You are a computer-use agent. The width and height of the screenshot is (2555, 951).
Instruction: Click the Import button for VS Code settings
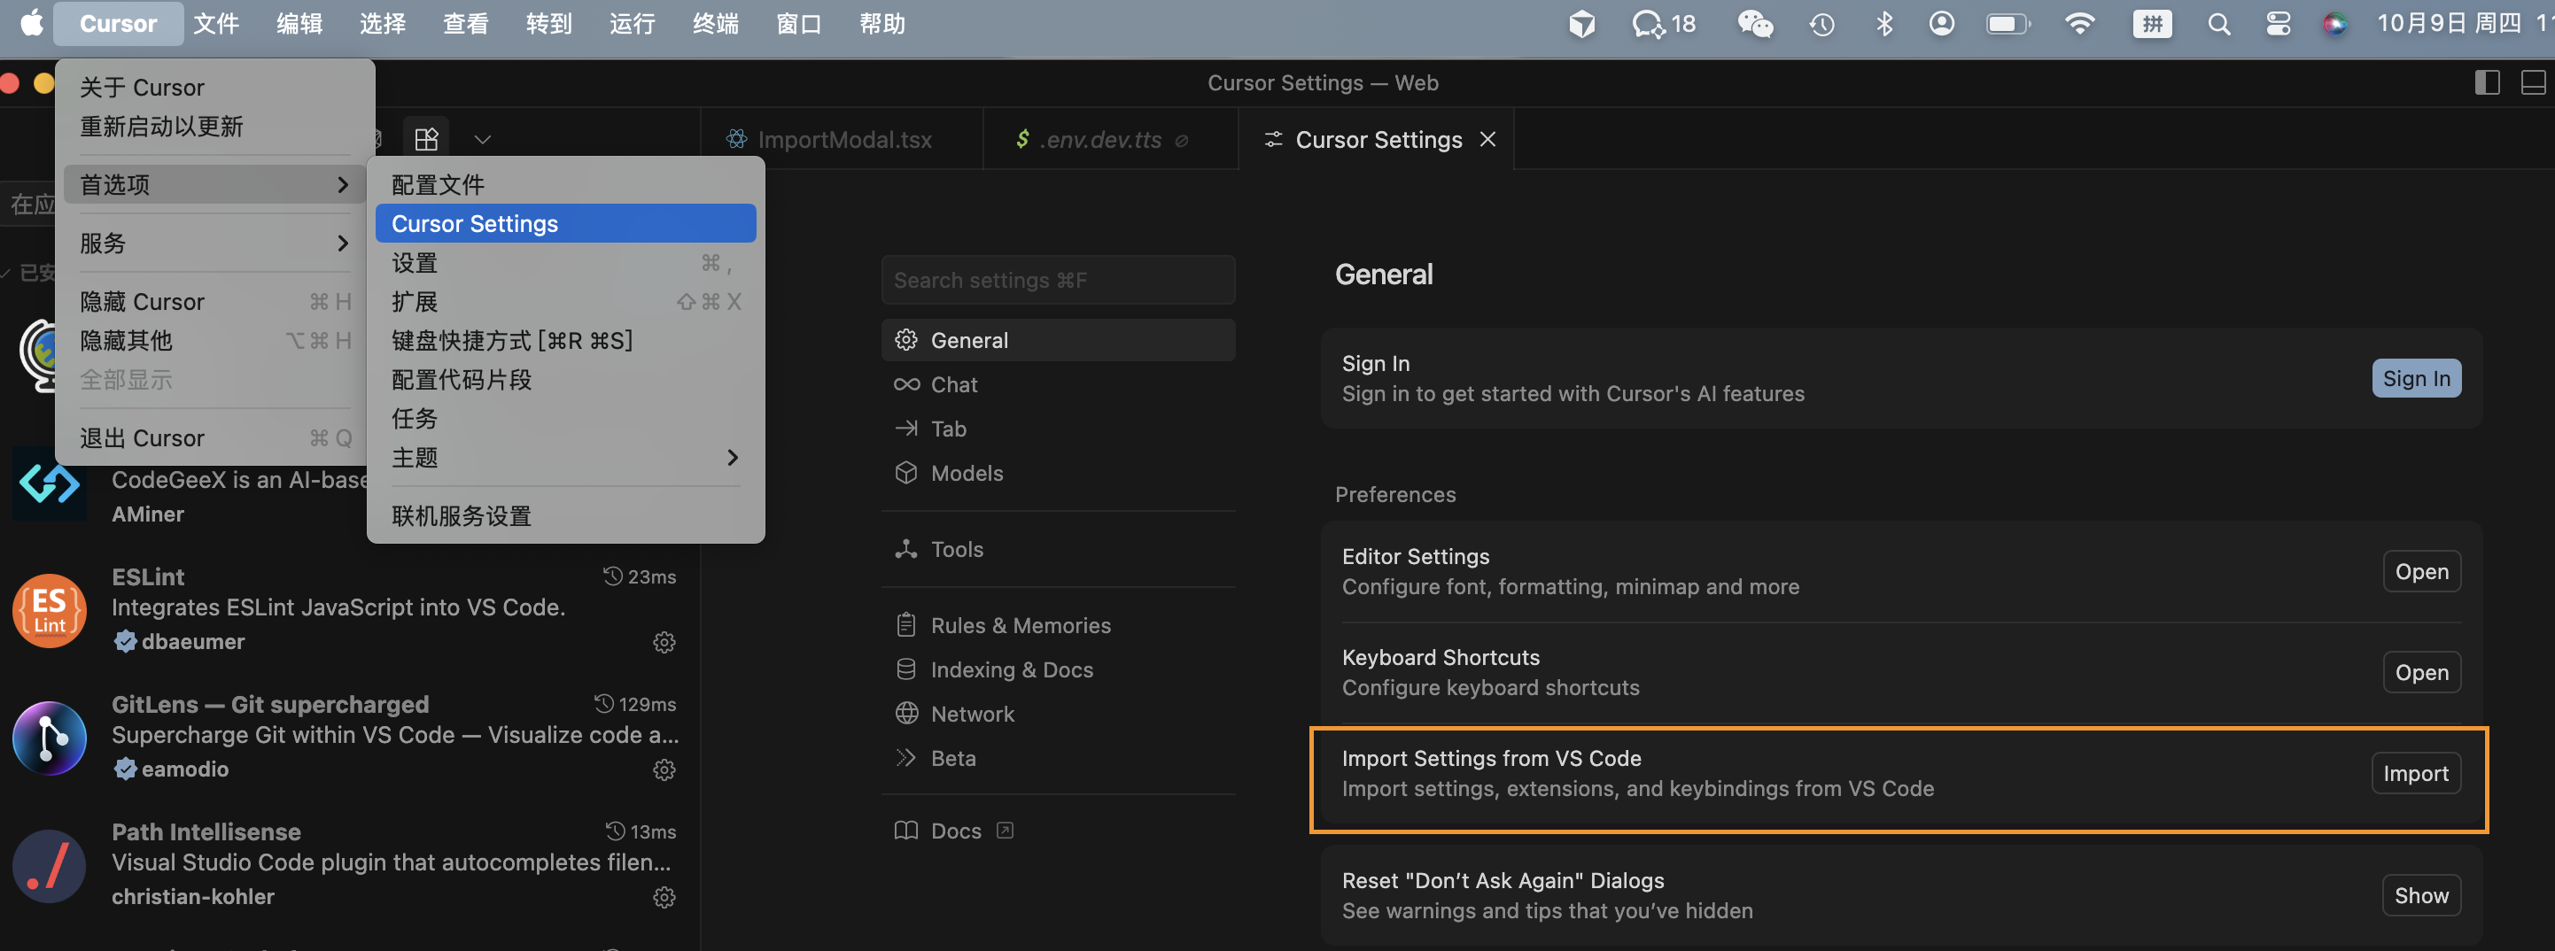pos(2414,774)
